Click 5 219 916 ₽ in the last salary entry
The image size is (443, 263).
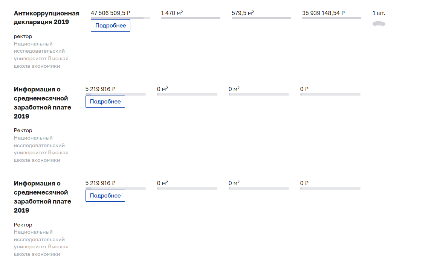click(x=100, y=183)
